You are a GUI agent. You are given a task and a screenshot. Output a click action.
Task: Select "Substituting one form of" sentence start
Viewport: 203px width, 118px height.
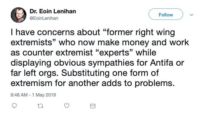[110, 73]
